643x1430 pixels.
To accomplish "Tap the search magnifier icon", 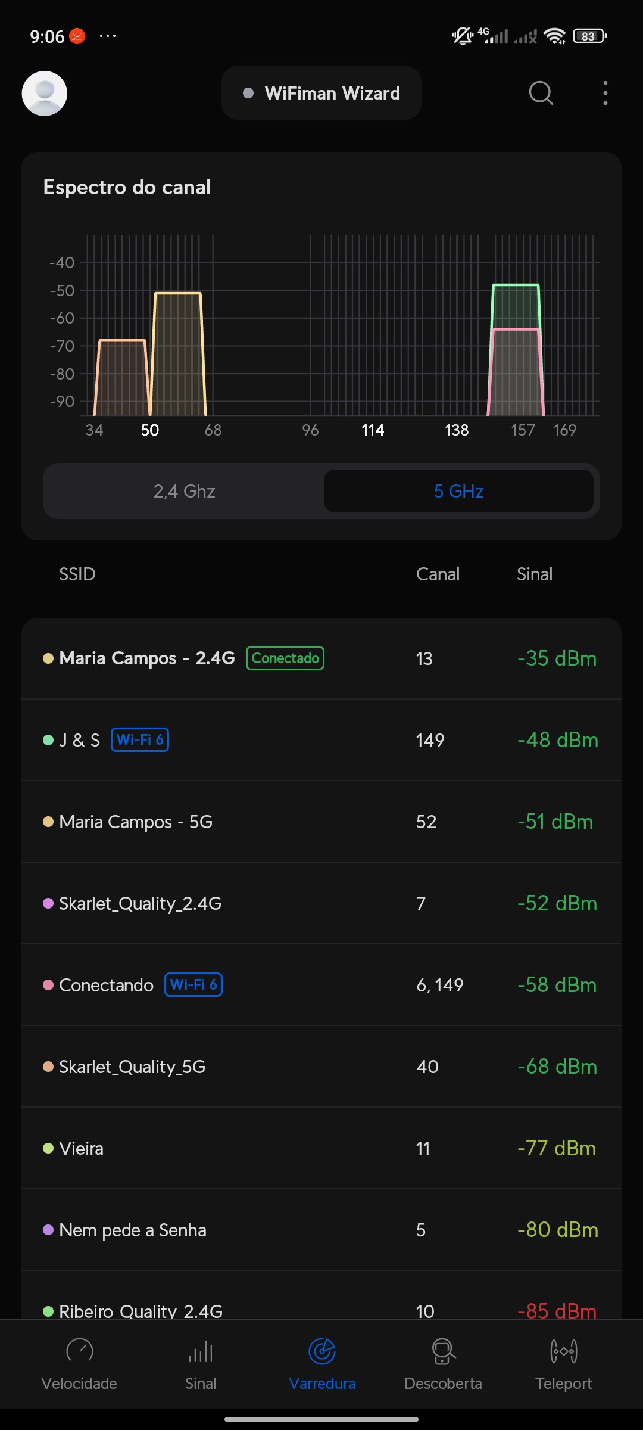I will tap(541, 93).
